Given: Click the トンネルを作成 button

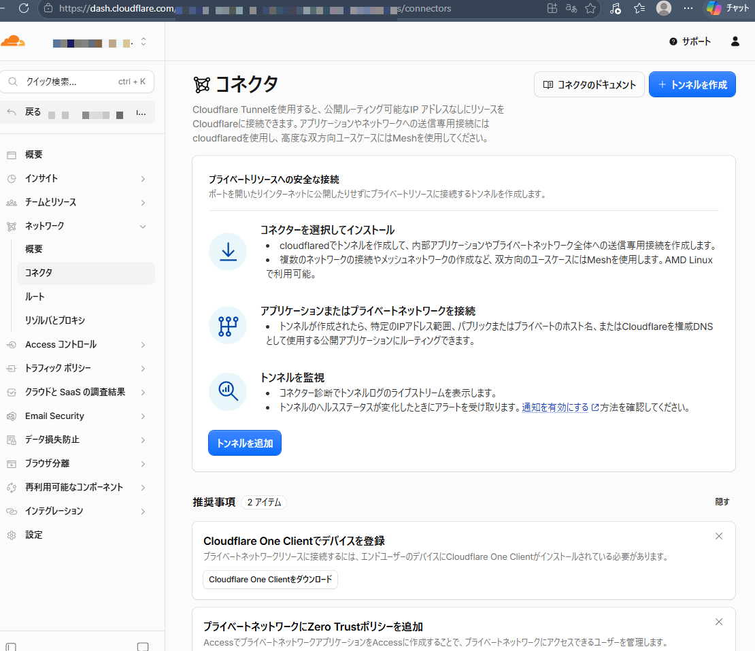Looking at the screenshot, I should tap(692, 85).
